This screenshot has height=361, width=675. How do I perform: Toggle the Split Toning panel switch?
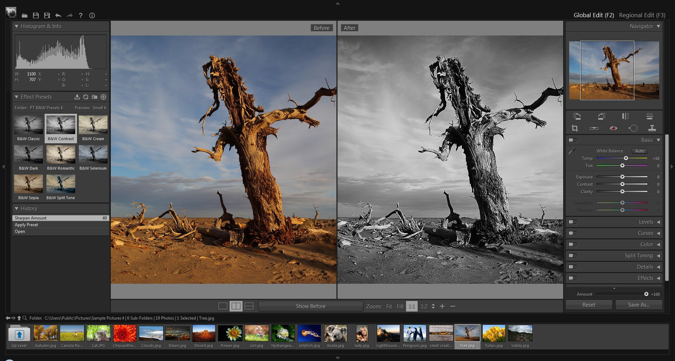click(572, 256)
